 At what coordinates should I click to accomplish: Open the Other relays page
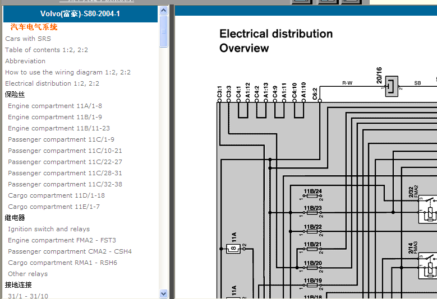[28, 274]
